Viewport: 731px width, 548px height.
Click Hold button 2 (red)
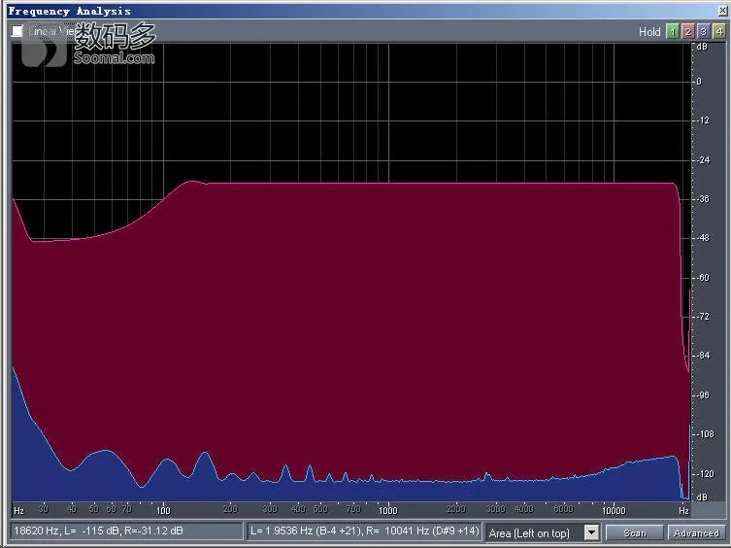pyautogui.click(x=687, y=31)
